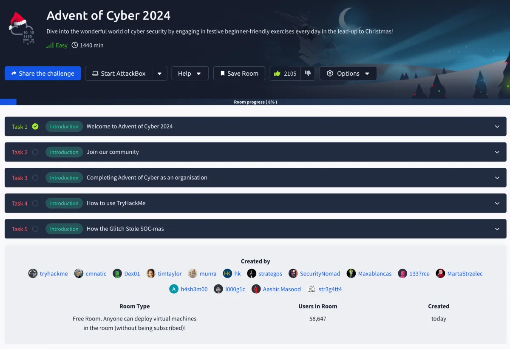Image resolution: width=510 pixels, height=349 pixels.
Task: Click strategos creator avatar
Action: click(x=252, y=273)
